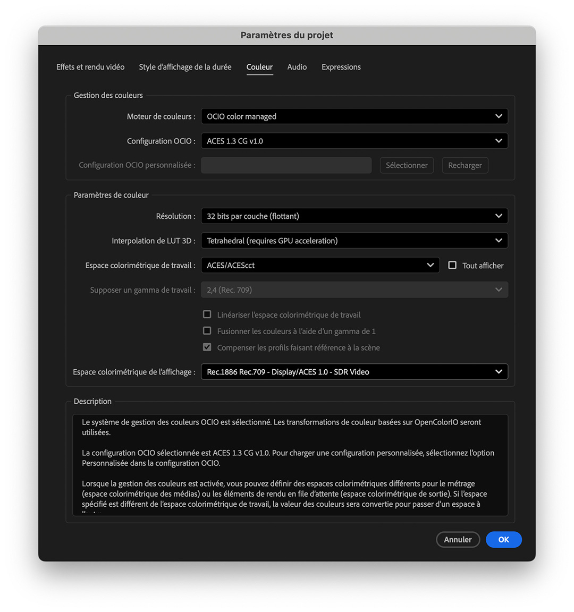The width and height of the screenshot is (574, 612).
Task: Click the Recharger button
Action: [465, 165]
